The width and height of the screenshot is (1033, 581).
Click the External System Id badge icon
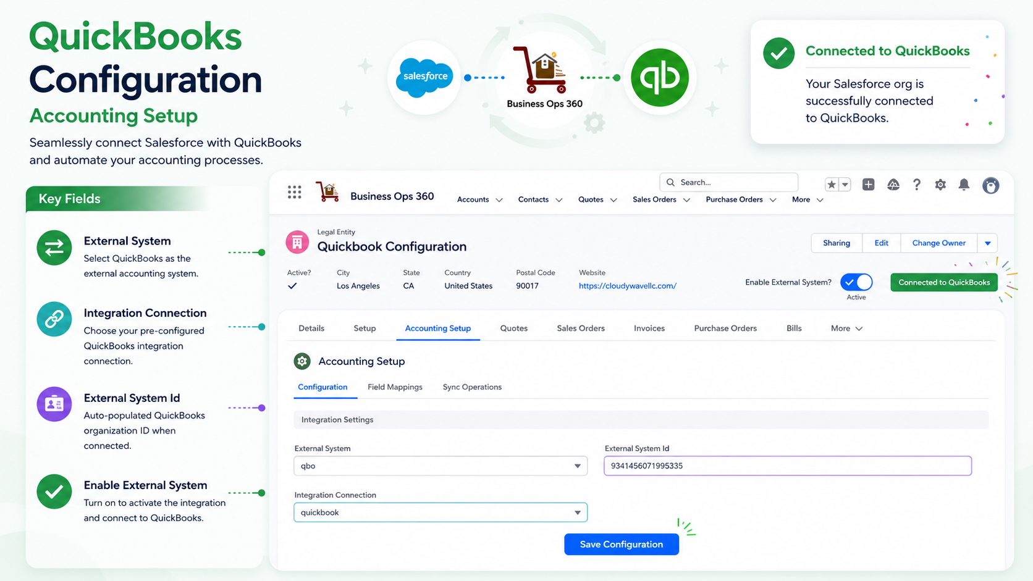point(54,404)
